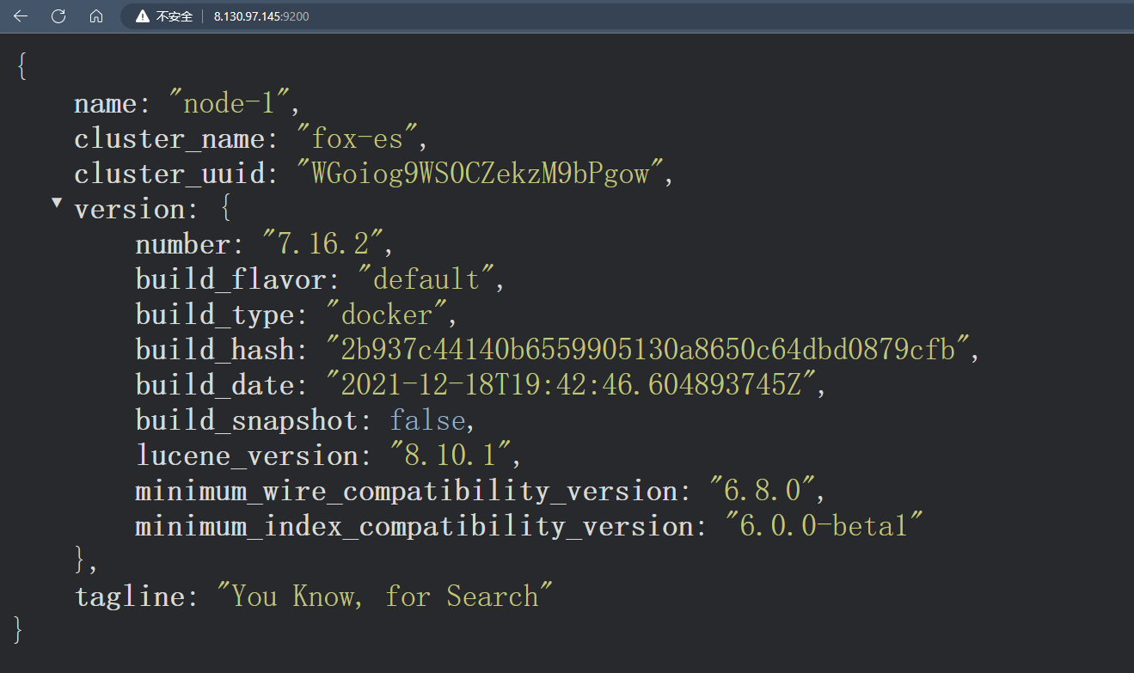Click the build_date key
The width and height of the screenshot is (1134, 673).
point(215,386)
